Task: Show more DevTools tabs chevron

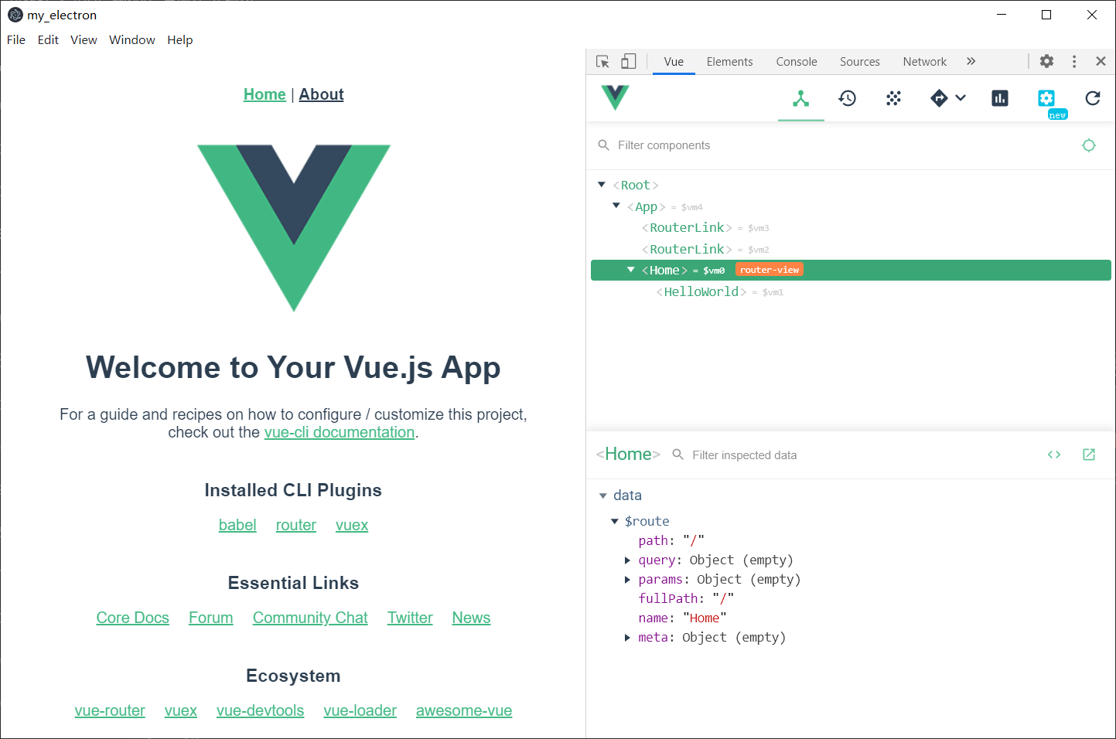Action: pyautogui.click(x=971, y=61)
